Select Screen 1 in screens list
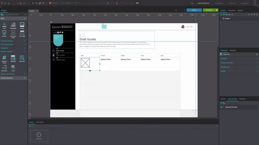259x145 pixels. [x=227, y=19]
